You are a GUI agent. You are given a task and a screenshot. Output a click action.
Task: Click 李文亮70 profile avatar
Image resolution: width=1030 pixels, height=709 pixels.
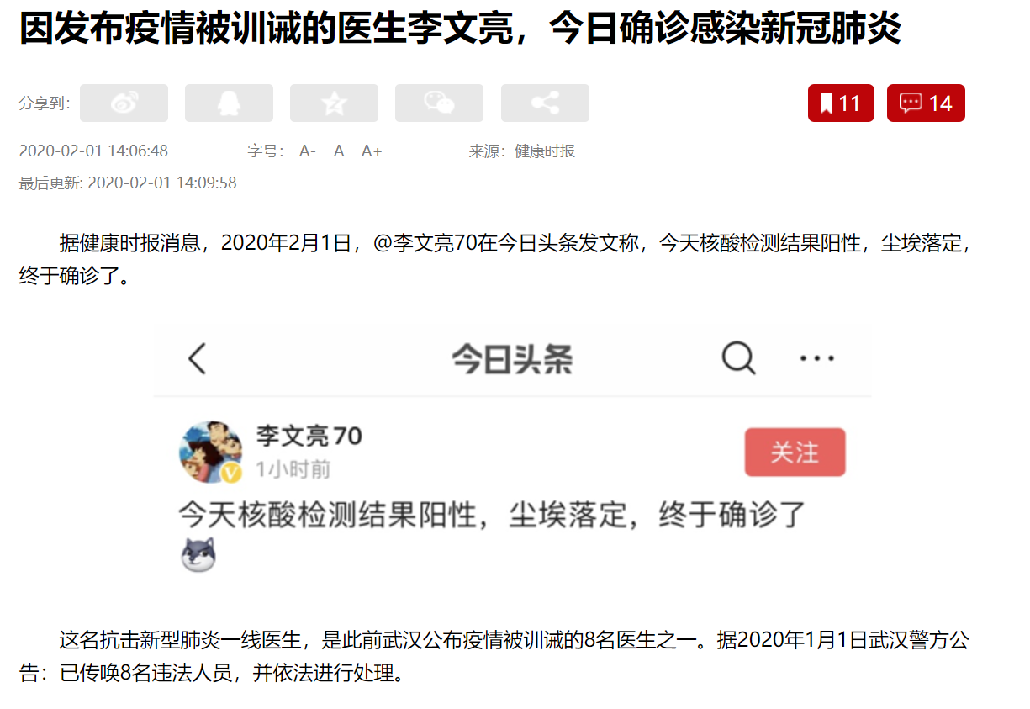210,452
